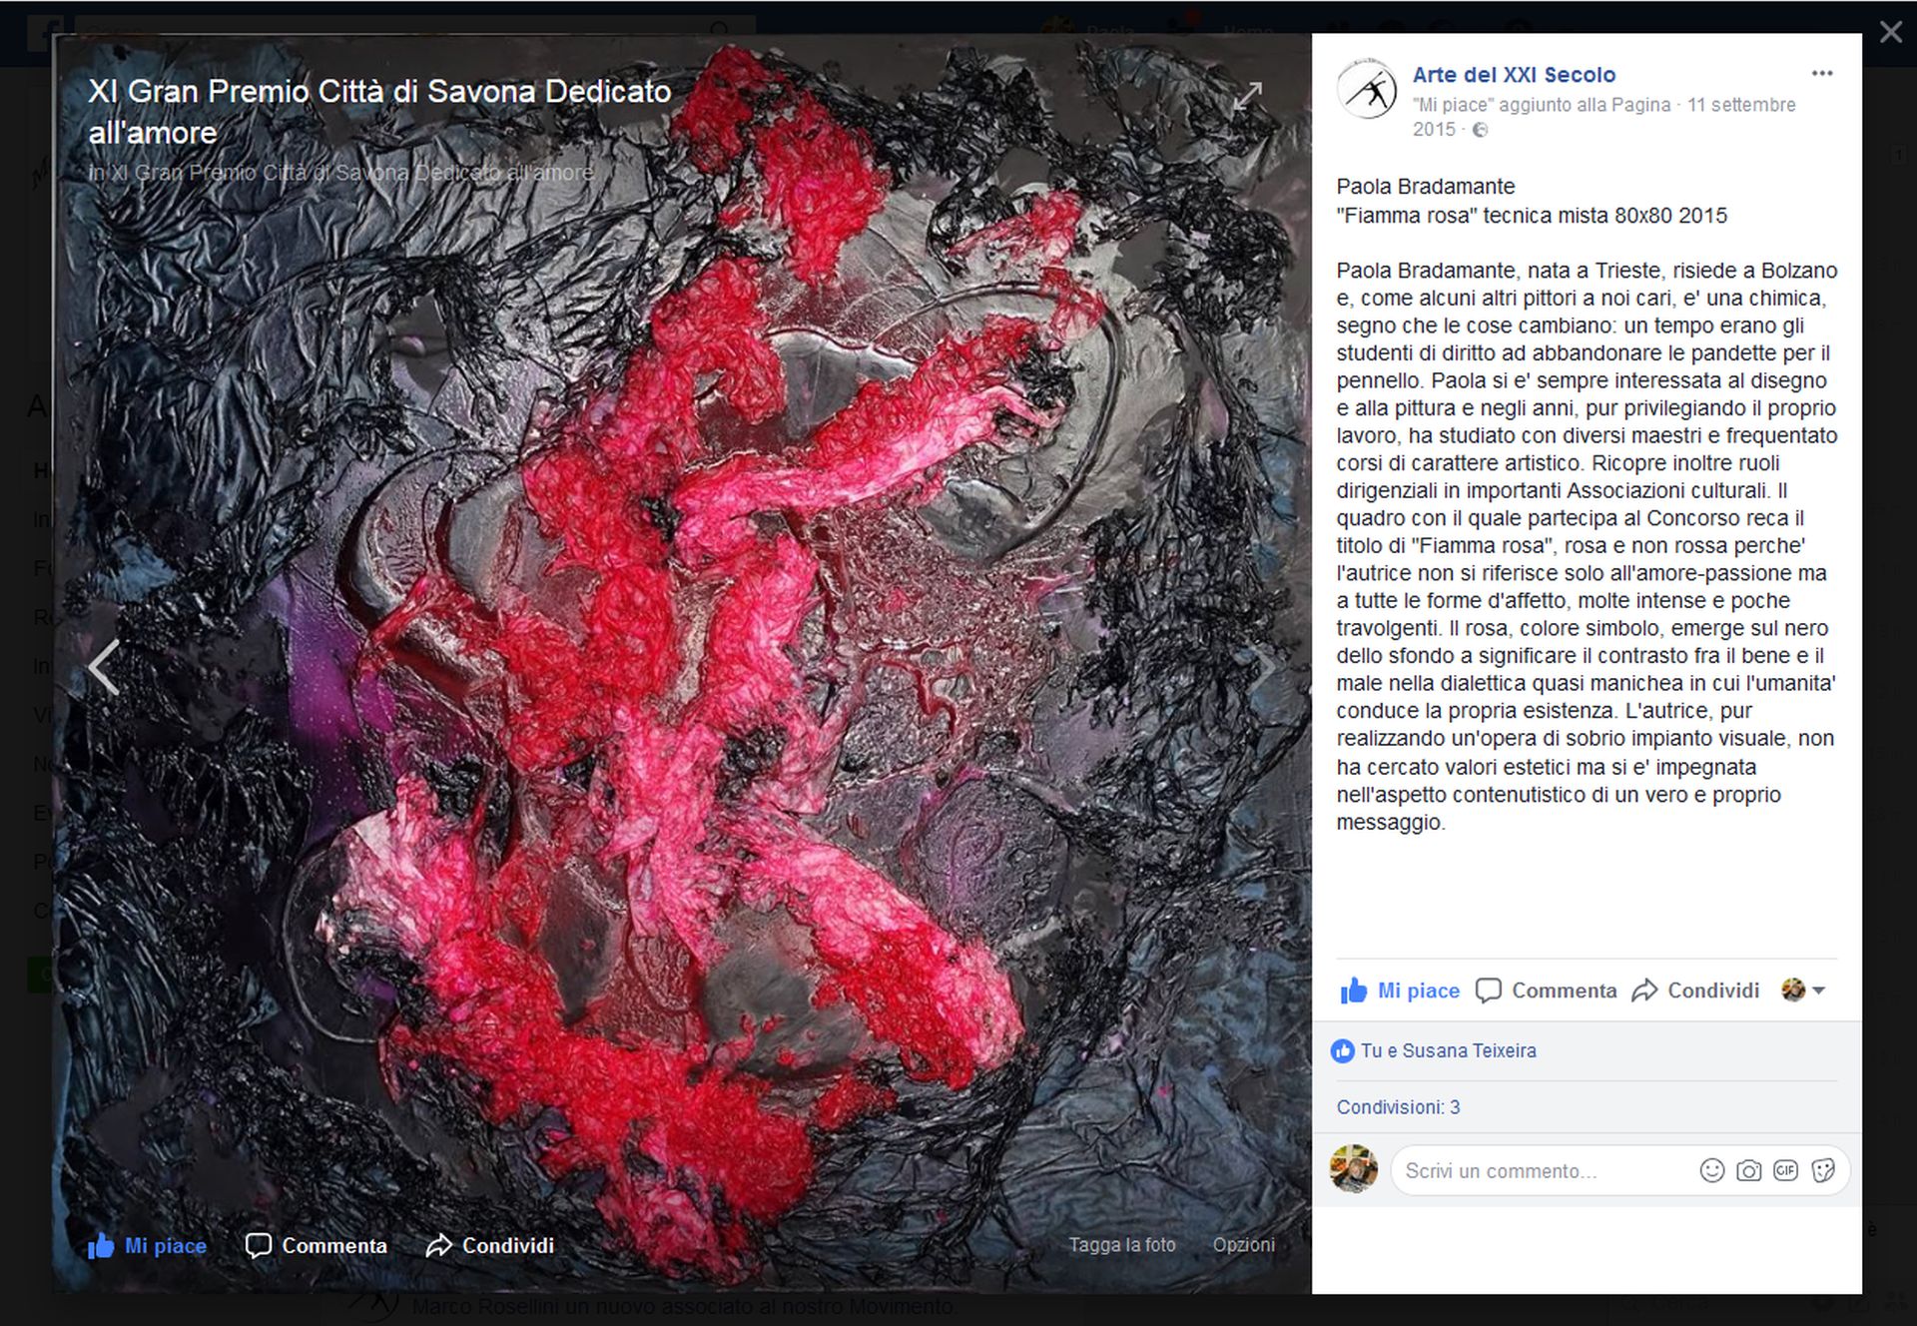
Task: Like the post in the side panel
Action: click(x=1400, y=991)
